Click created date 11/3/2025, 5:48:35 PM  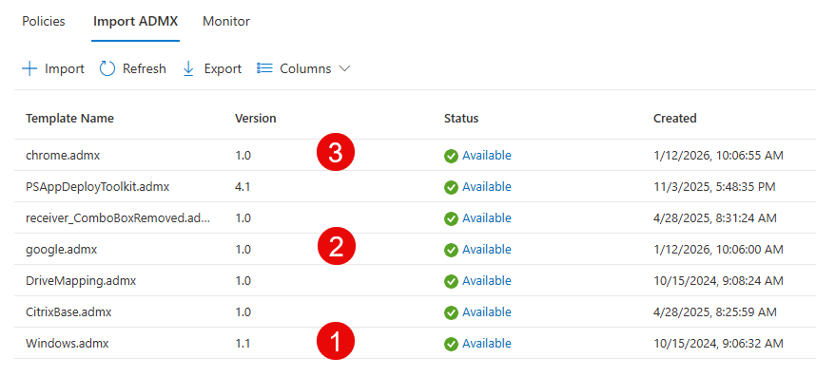[714, 186]
